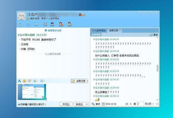The height and width of the screenshot is (118, 173).
Task: Click the message 不给开号 95188 直接举报你了
Action: click(38, 40)
